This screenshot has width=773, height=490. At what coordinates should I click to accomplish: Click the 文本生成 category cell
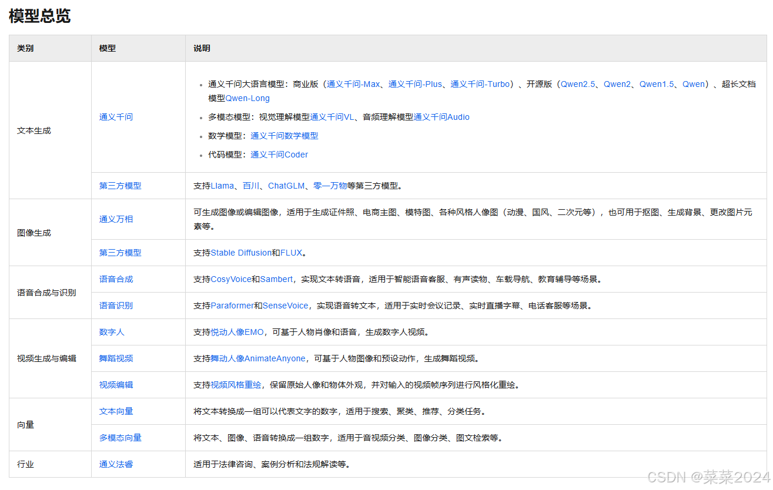(50, 130)
